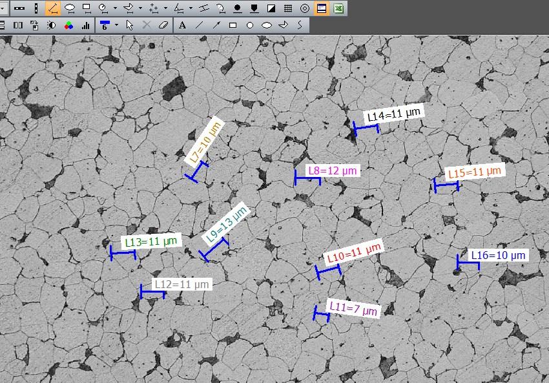The width and height of the screenshot is (549, 383).
Task: Select the eraser tool
Action: pos(163,25)
